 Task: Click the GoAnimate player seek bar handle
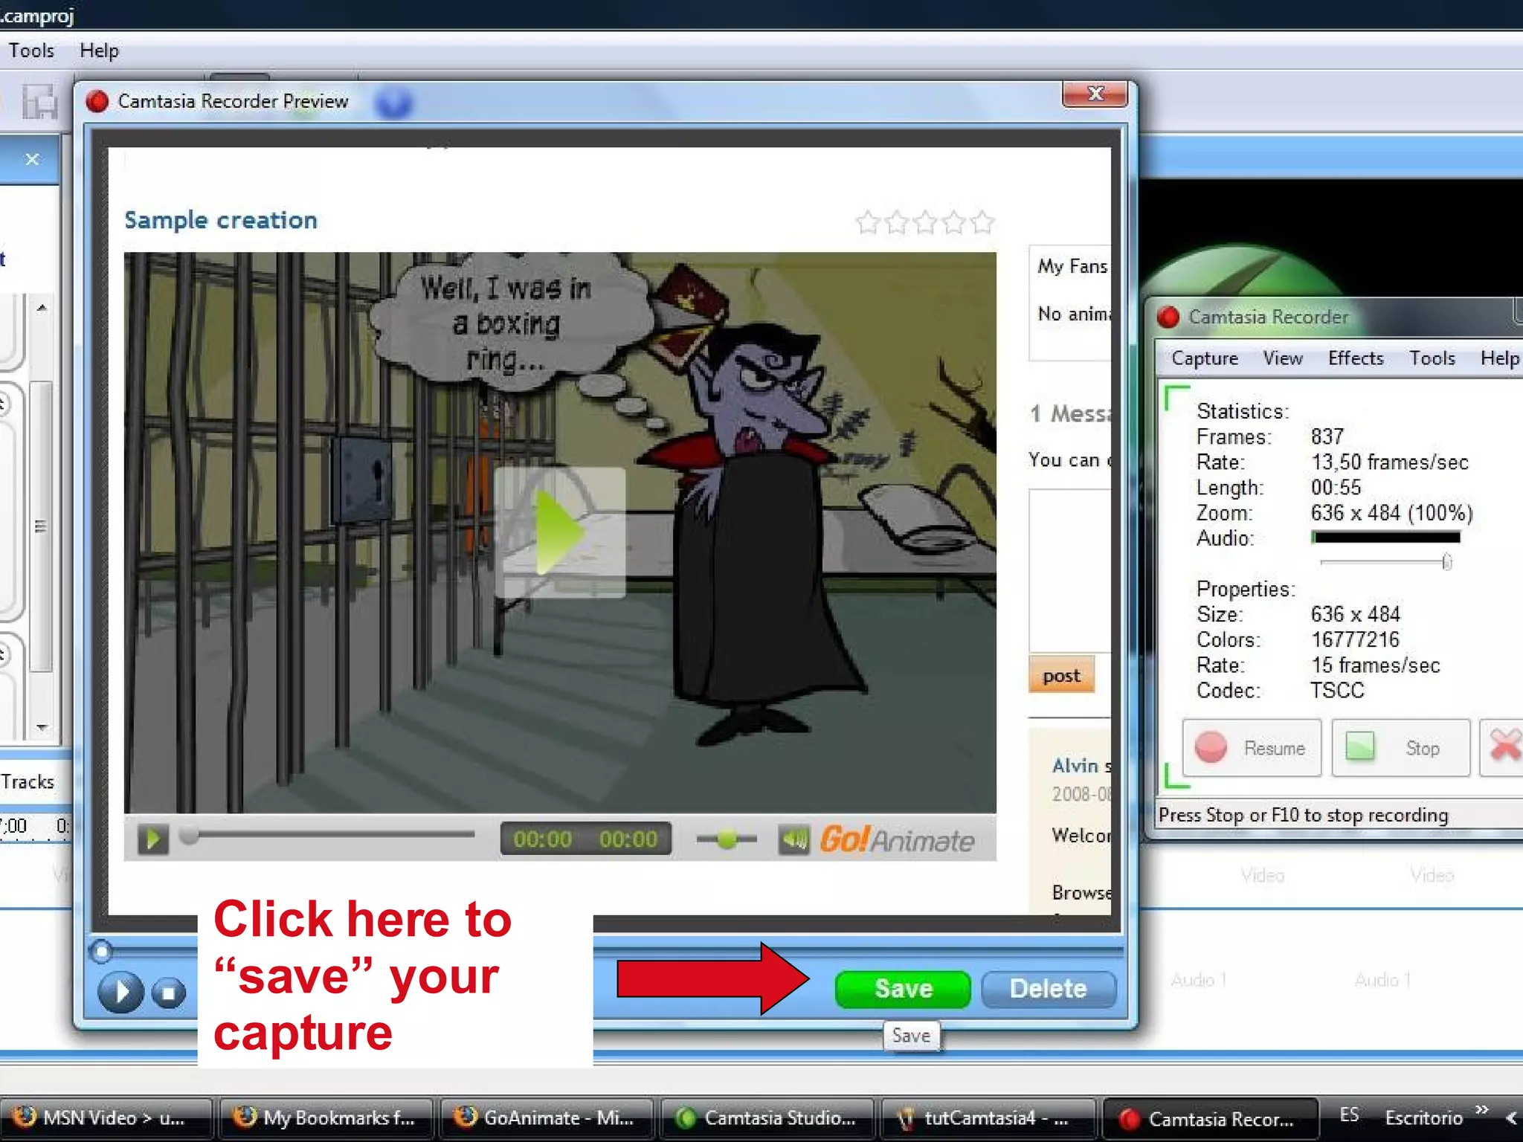(x=190, y=835)
